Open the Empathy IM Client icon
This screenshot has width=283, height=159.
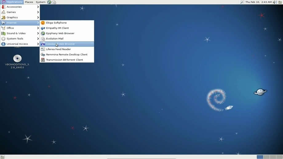[43, 28]
